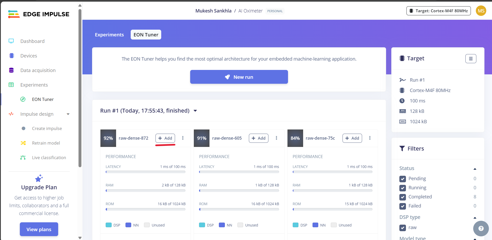Click the DSP legend swatch in raw-dense-872
Screen dimensions: 492x240
click(x=109, y=225)
